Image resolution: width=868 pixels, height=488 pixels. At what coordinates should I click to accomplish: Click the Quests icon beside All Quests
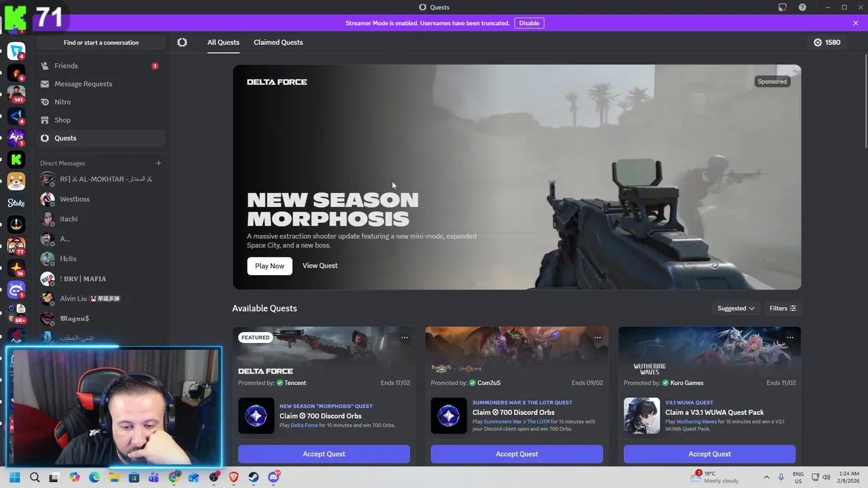pyautogui.click(x=182, y=42)
